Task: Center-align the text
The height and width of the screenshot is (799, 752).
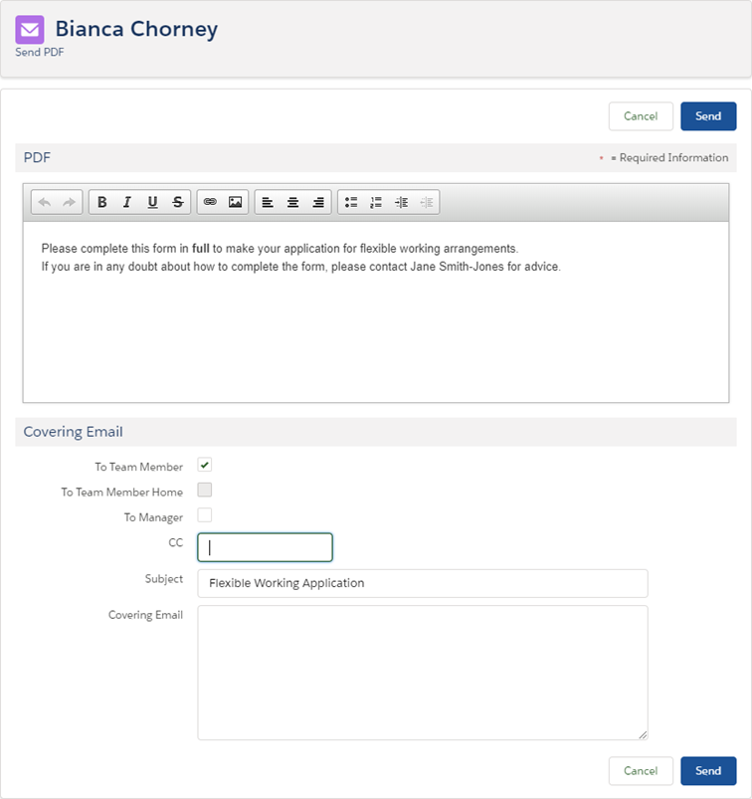Action: click(x=292, y=202)
